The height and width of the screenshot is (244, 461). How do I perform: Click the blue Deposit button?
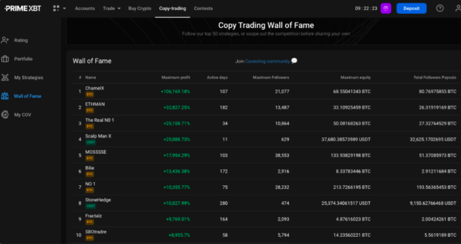point(411,9)
